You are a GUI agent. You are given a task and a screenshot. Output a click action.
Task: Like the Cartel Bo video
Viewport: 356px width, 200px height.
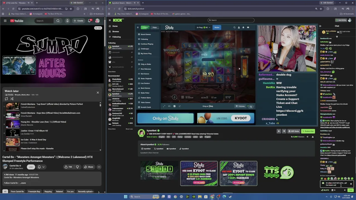[x=68, y=167]
